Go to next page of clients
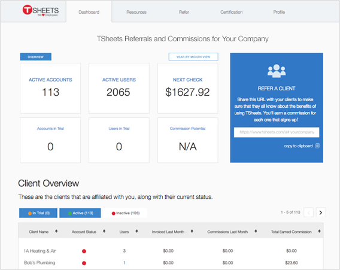The image size is (340, 270). (x=321, y=213)
